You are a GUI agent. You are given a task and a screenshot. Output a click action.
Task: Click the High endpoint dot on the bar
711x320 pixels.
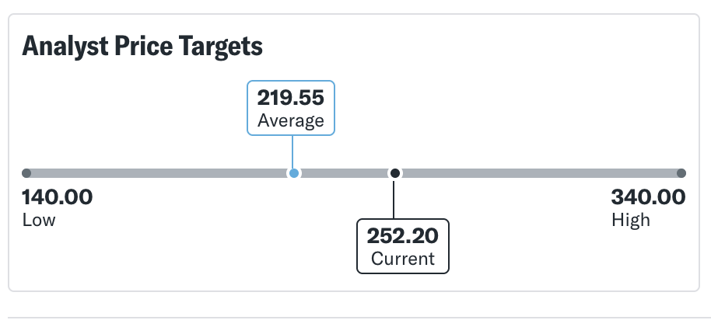[681, 173]
